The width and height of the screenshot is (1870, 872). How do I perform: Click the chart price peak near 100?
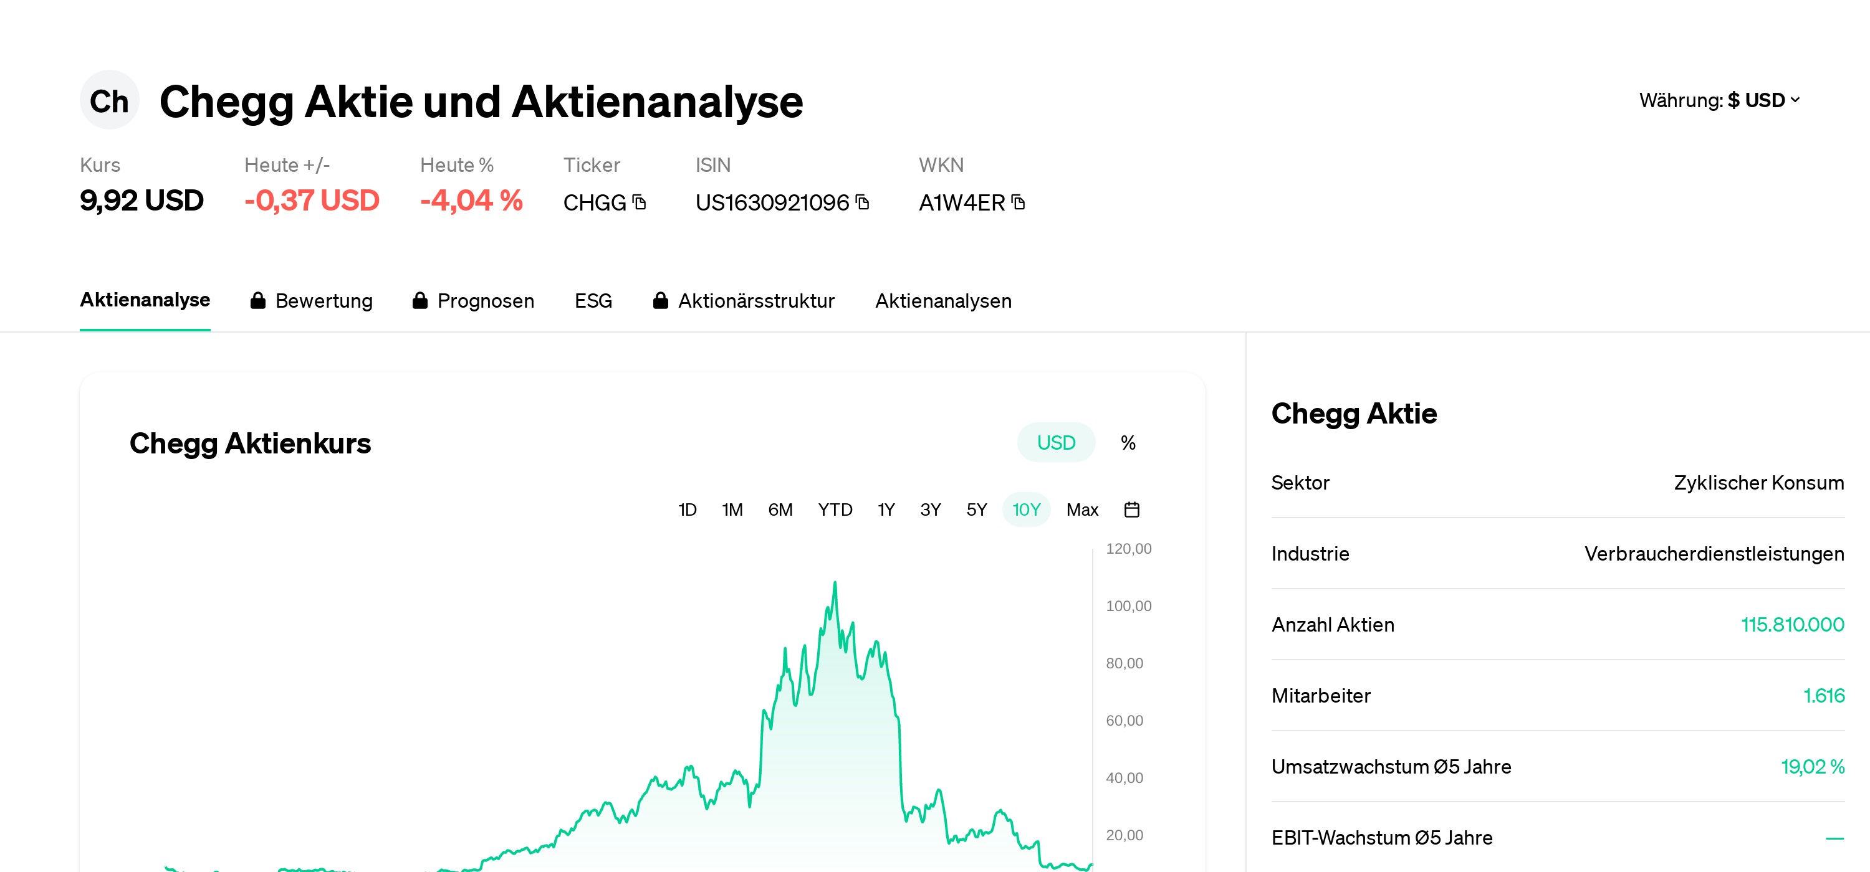click(835, 582)
